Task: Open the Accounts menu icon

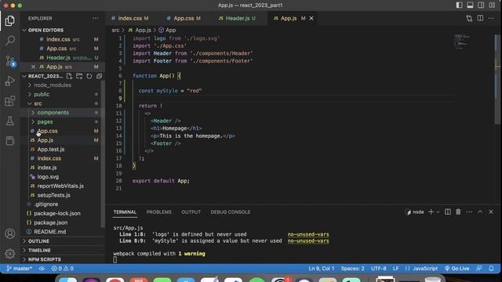Action: [10, 233]
